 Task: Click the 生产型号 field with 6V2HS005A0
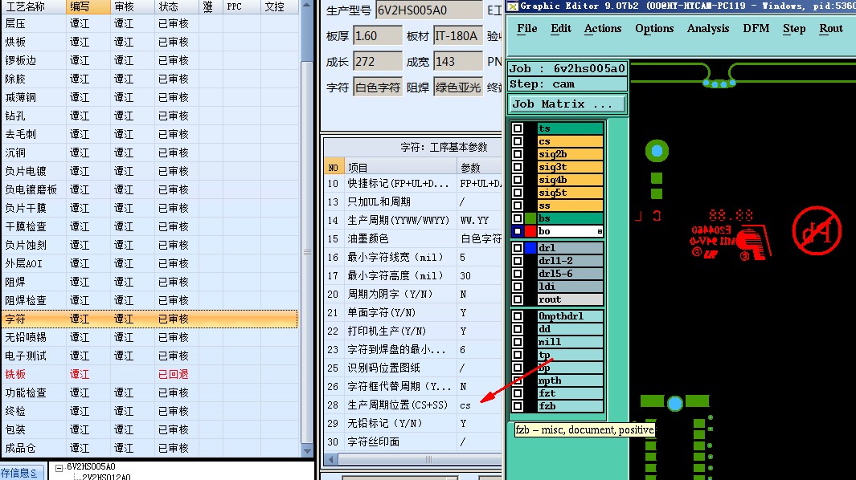pos(429,10)
